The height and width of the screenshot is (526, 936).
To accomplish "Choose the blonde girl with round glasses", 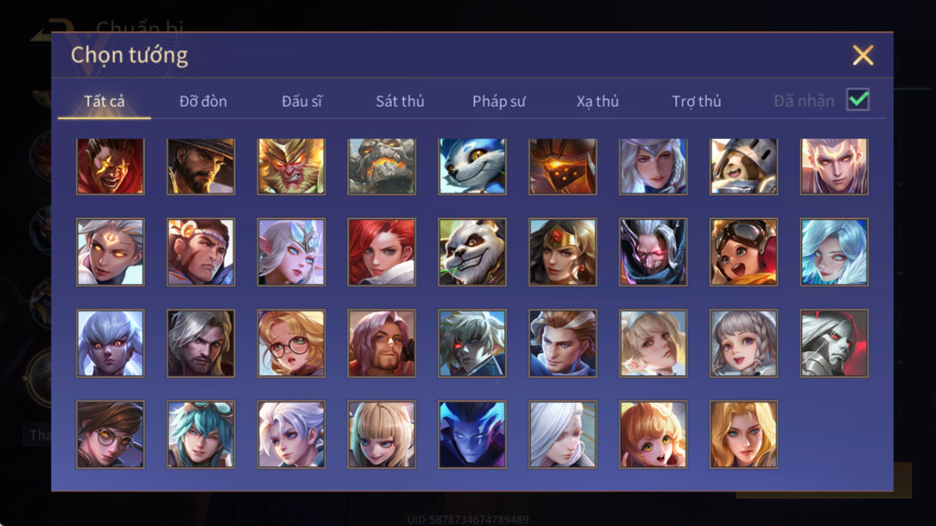I will click(291, 343).
